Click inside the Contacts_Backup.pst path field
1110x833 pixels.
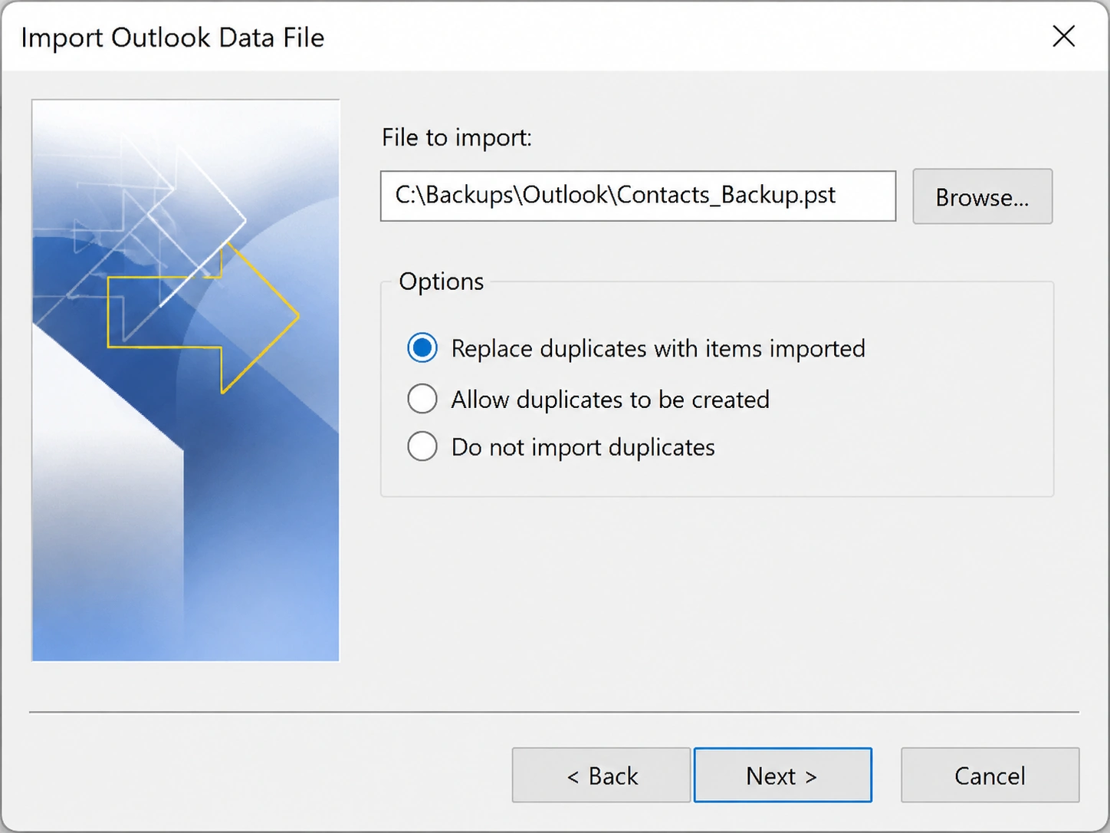[638, 196]
